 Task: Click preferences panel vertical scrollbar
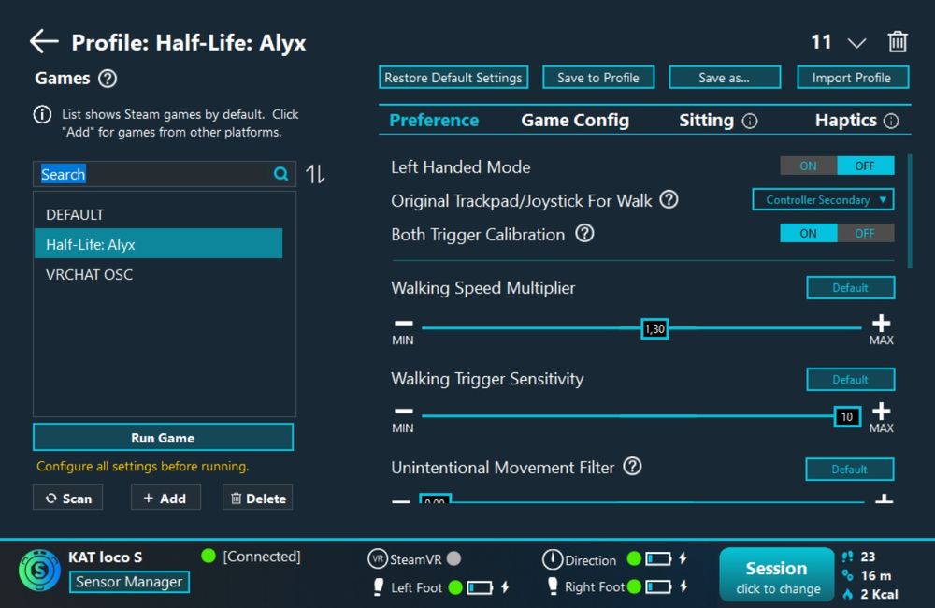coord(910,211)
